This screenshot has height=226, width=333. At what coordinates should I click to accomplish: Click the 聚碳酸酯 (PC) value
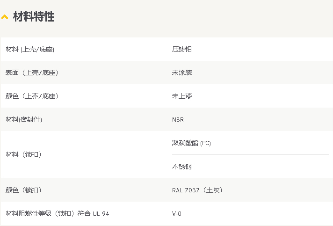click(x=191, y=143)
